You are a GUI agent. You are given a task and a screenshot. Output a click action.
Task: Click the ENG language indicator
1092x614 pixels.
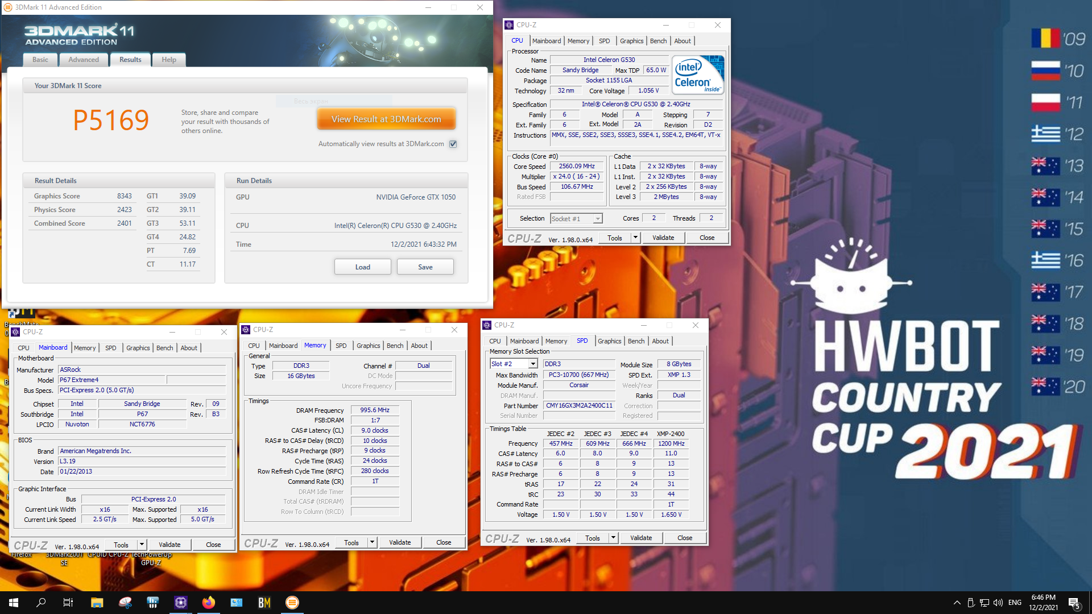click(x=1015, y=603)
